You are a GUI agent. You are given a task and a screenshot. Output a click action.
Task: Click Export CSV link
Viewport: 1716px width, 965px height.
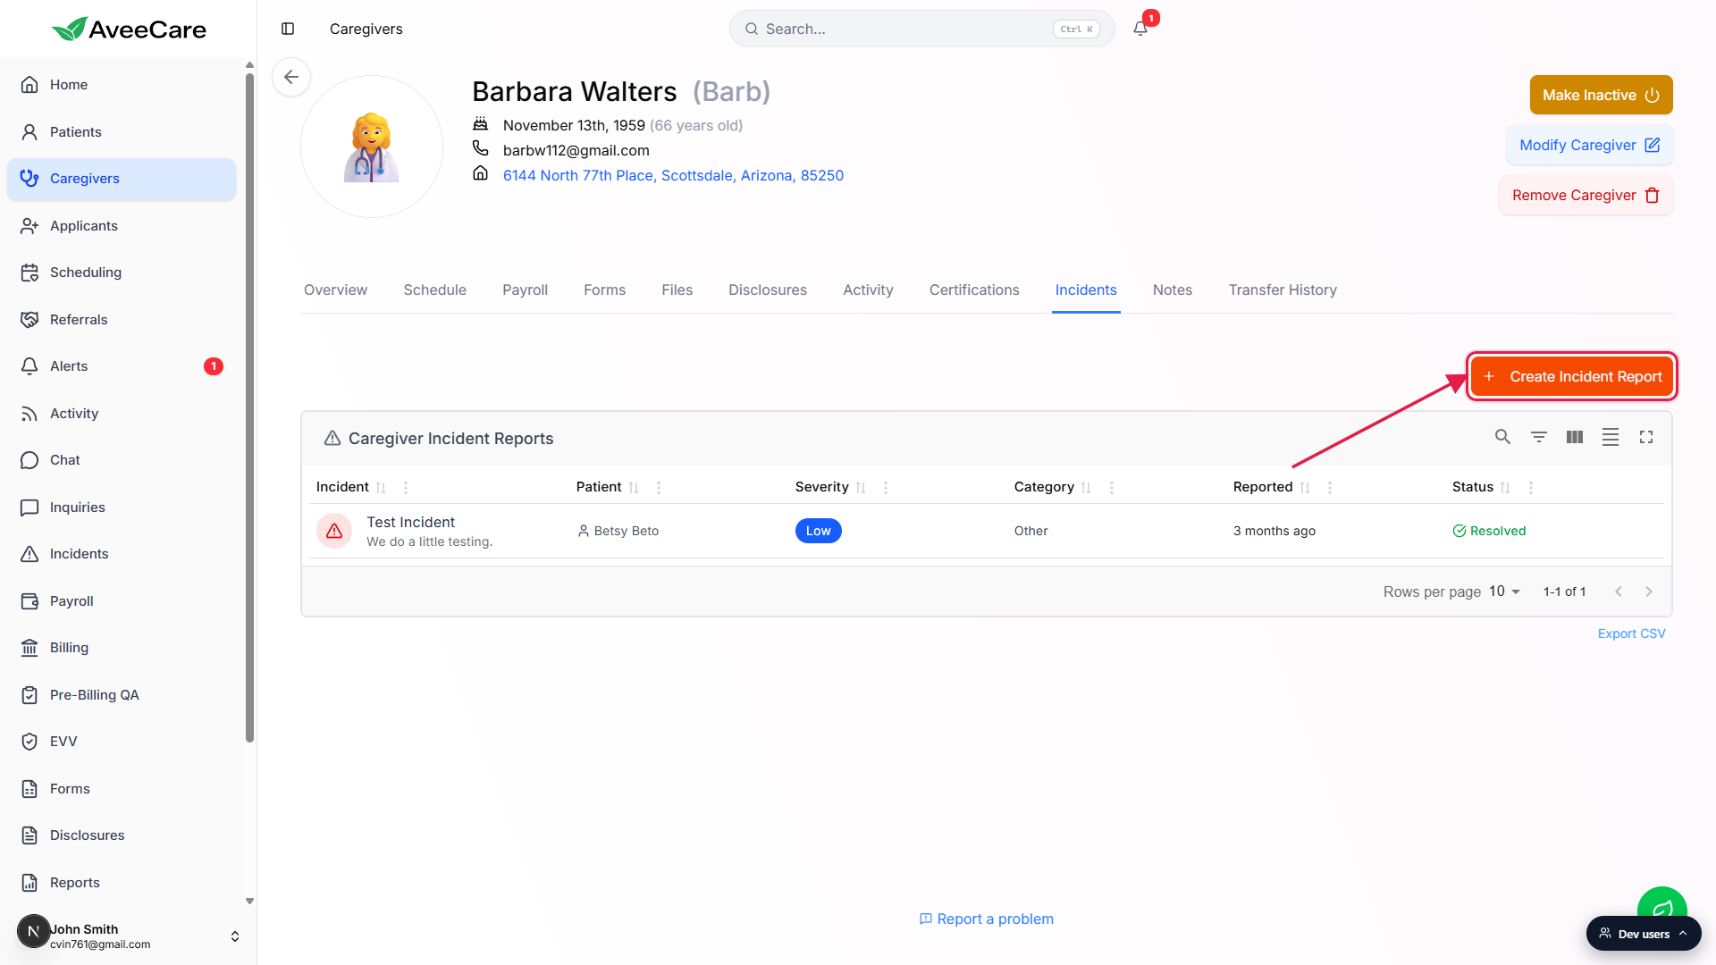click(1631, 634)
